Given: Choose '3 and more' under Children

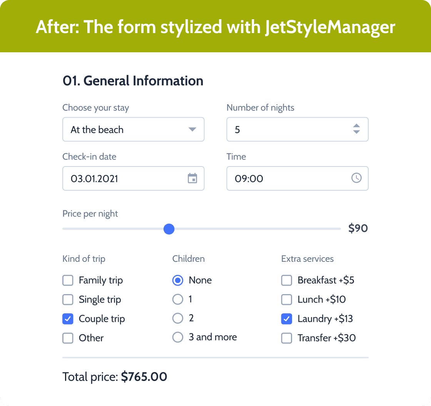Looking at the screenshot, I should tap(178, 337).
